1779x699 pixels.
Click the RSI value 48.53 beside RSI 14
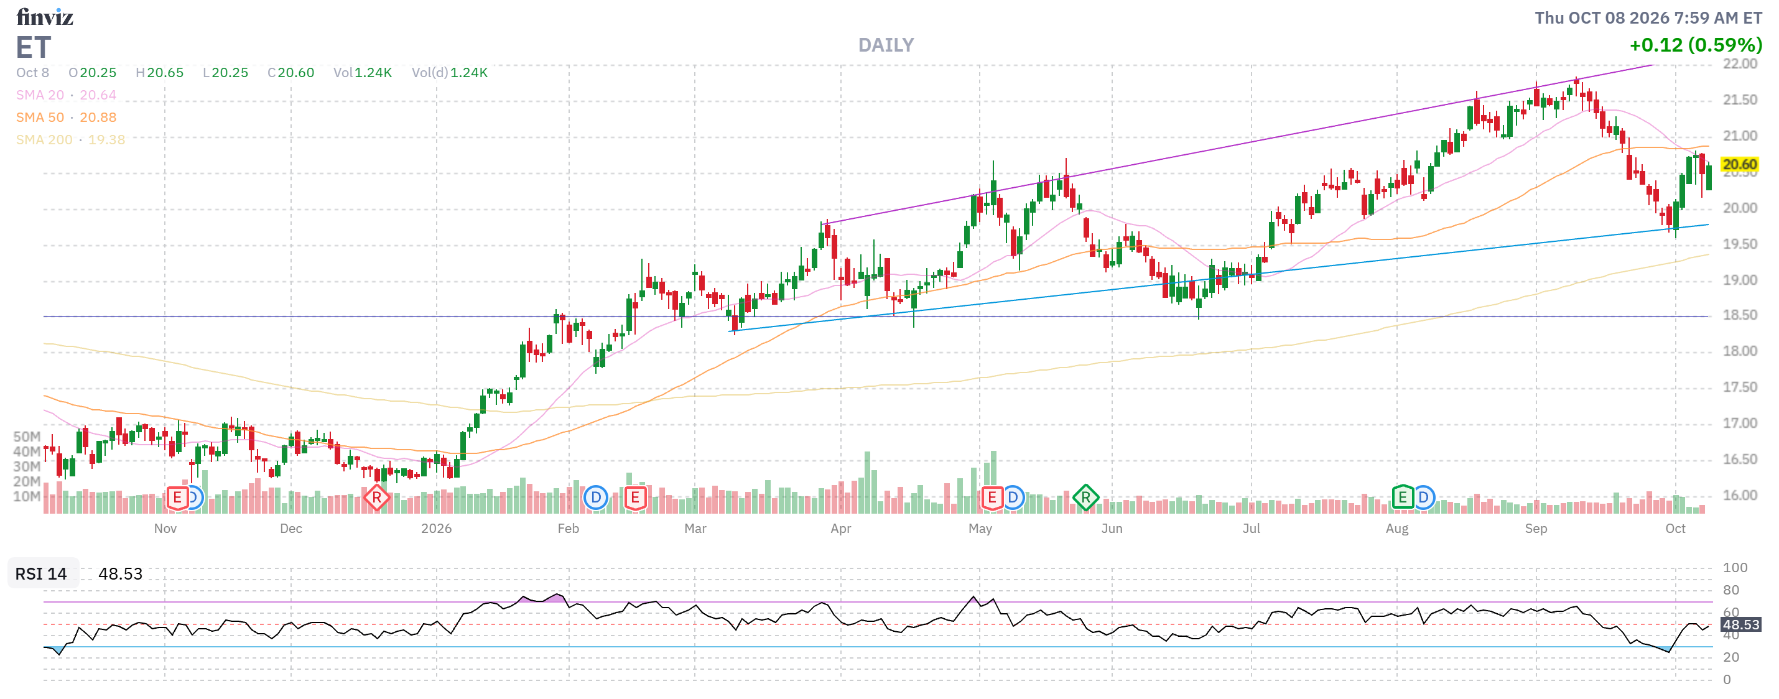120,574
